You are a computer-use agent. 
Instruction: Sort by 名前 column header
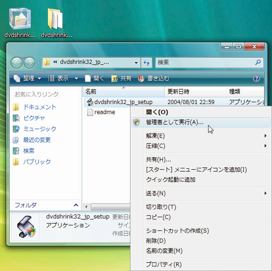coord(123,92)
